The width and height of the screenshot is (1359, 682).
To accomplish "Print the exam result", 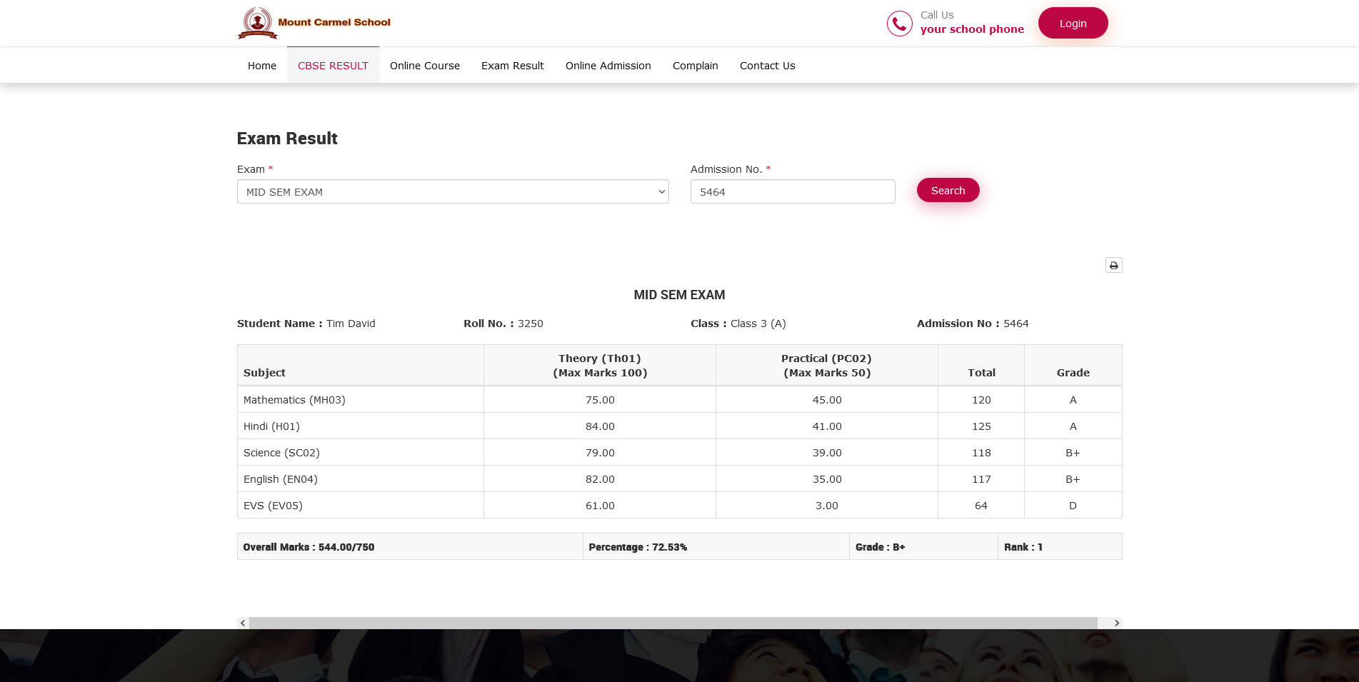I will pyautogui.click(x=1113, y=266).
